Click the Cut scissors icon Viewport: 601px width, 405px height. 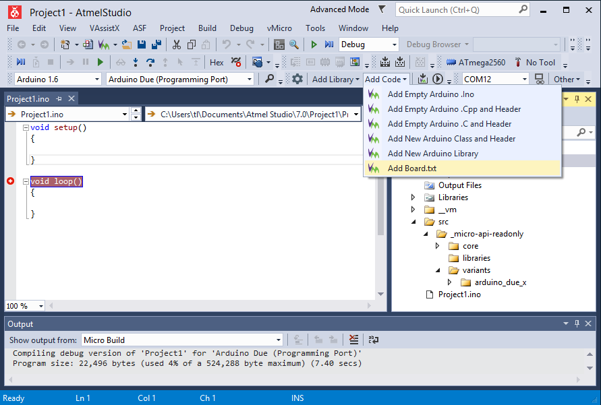pyautogui.click(x=177, y=44)
